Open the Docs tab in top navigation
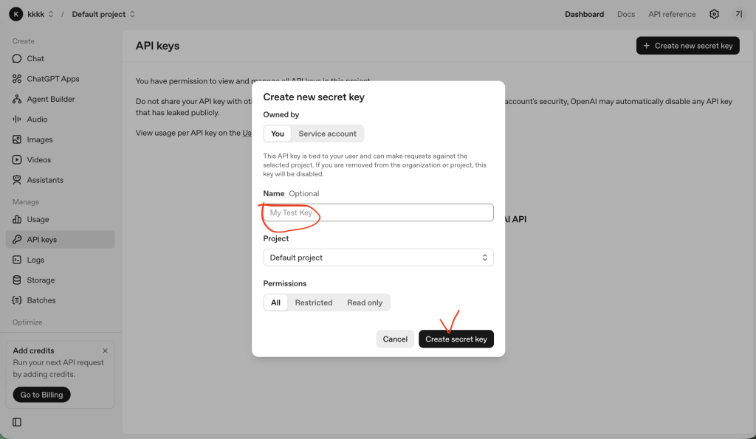756x439 pixels. pyautogui.click(x=625, y=14)
